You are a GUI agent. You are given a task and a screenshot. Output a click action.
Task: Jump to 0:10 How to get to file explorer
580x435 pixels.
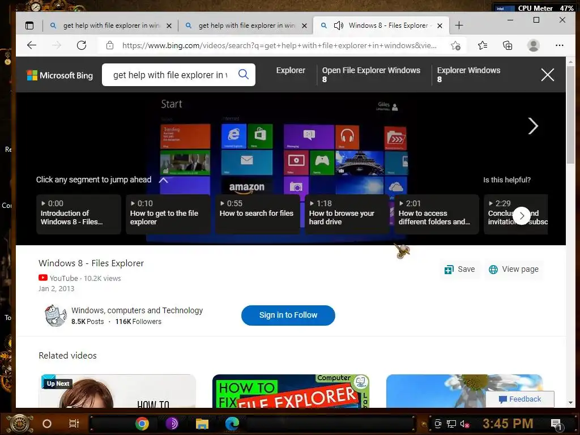point(168,214)
